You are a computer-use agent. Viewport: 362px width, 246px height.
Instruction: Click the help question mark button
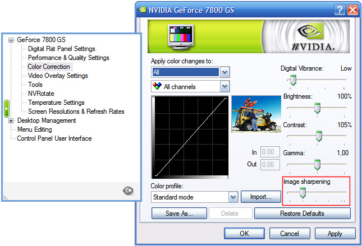(340, 10)
